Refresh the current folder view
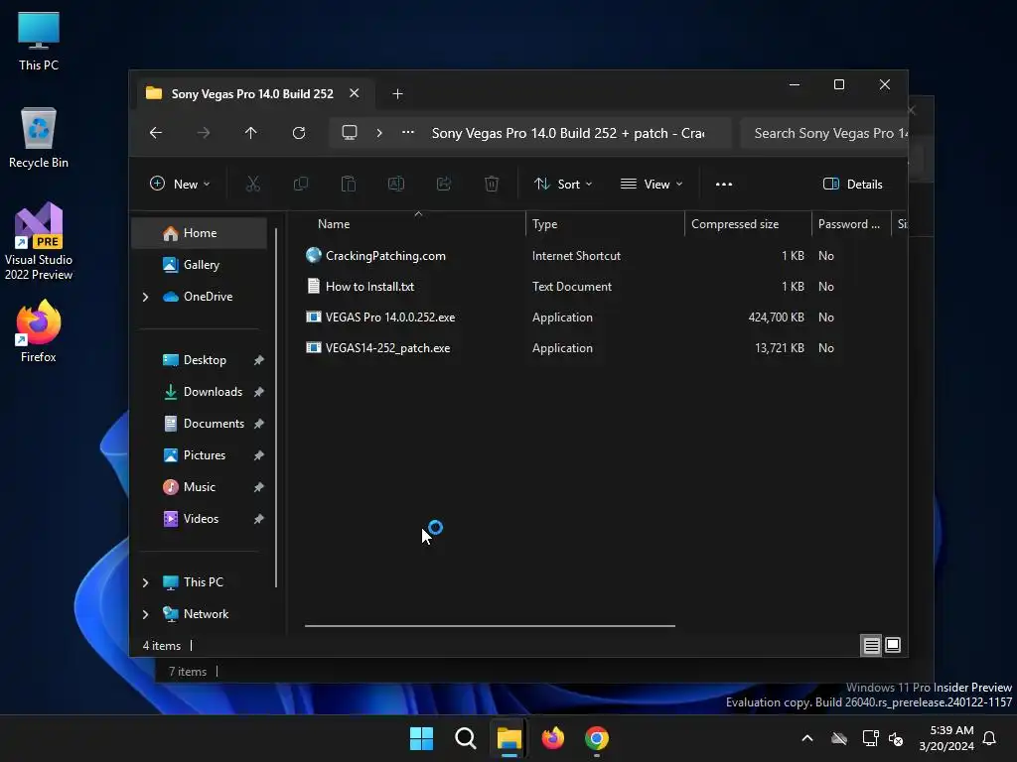This screenshot has width=1017, height=762. (298, 133)
